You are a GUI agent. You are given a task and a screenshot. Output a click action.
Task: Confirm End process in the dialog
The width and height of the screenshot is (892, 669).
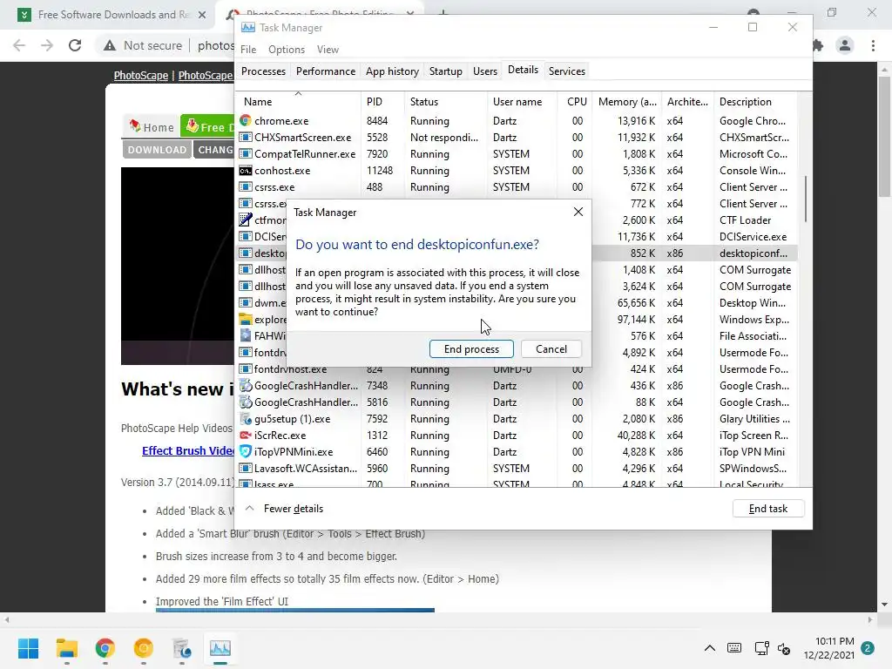point(471,348)
